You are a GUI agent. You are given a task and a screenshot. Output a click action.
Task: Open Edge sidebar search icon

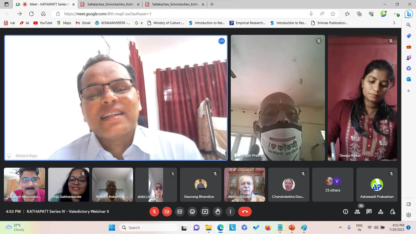[409, 25]
